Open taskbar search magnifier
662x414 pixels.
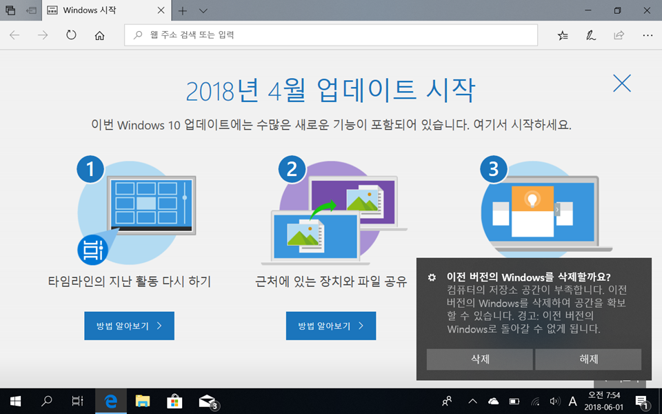[x=47, y=401]
